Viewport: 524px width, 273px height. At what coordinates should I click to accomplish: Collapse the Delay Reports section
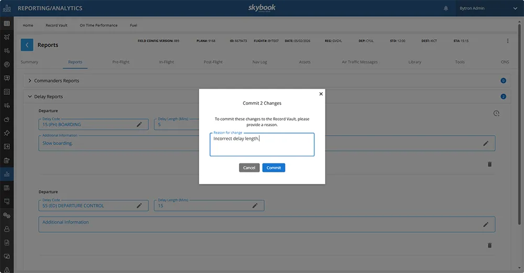[30, 97]
